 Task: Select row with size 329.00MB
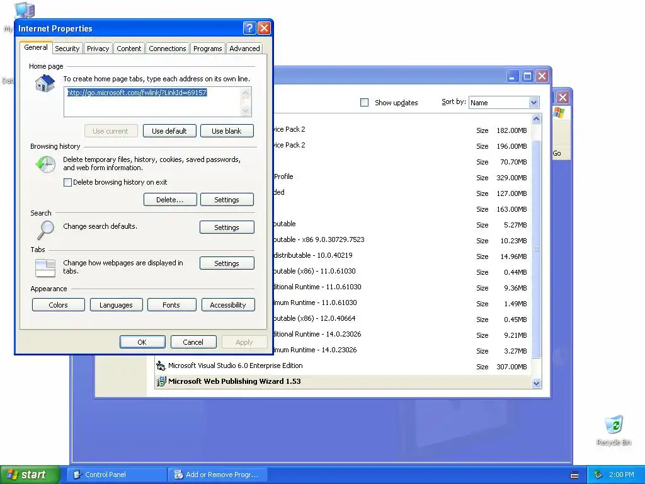402,177
